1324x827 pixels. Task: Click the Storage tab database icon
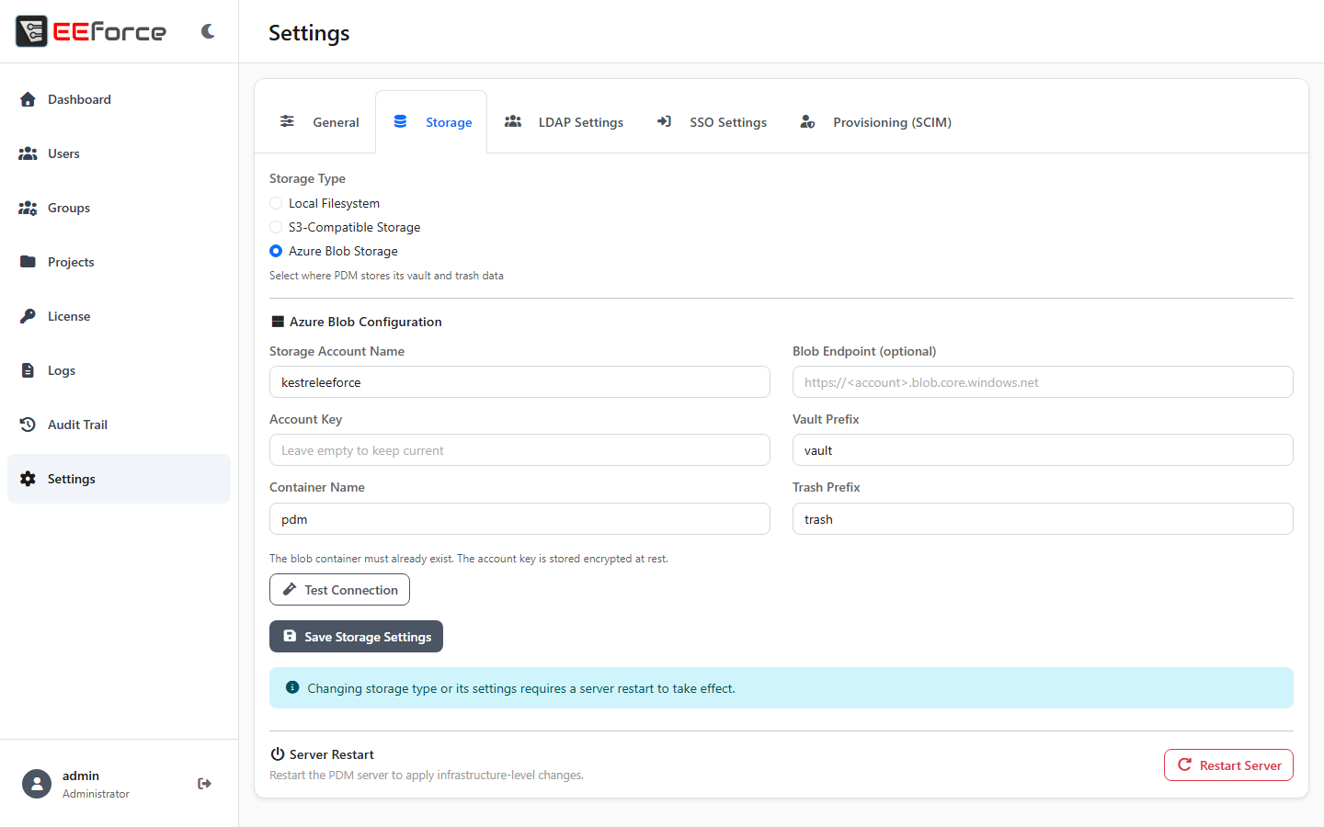400,121
